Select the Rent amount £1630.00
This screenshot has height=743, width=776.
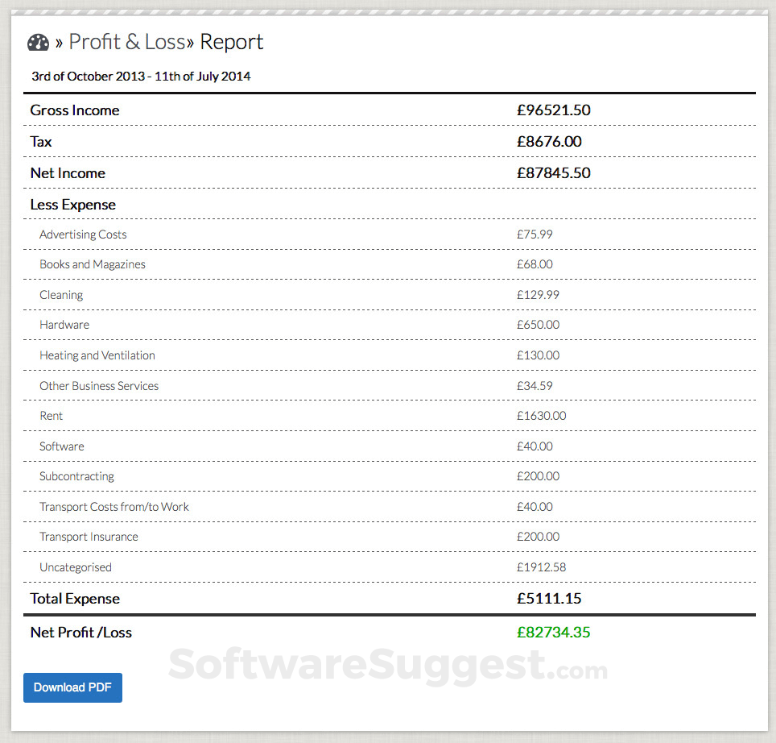pyautogui.click(x=542, y=416)
